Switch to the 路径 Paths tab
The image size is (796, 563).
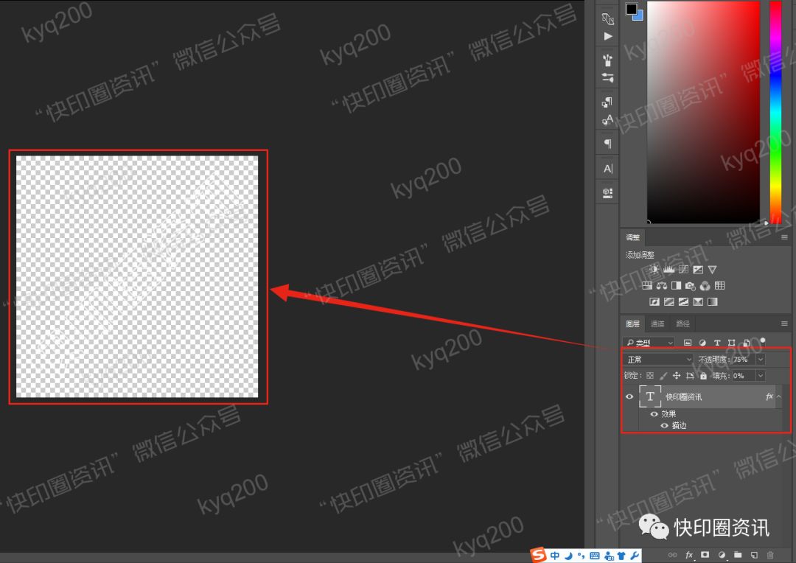point(682,324)
